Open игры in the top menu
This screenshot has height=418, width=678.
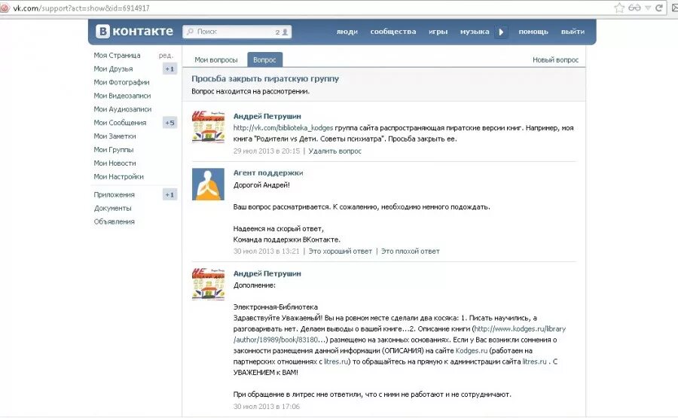[x=438, y=32]
